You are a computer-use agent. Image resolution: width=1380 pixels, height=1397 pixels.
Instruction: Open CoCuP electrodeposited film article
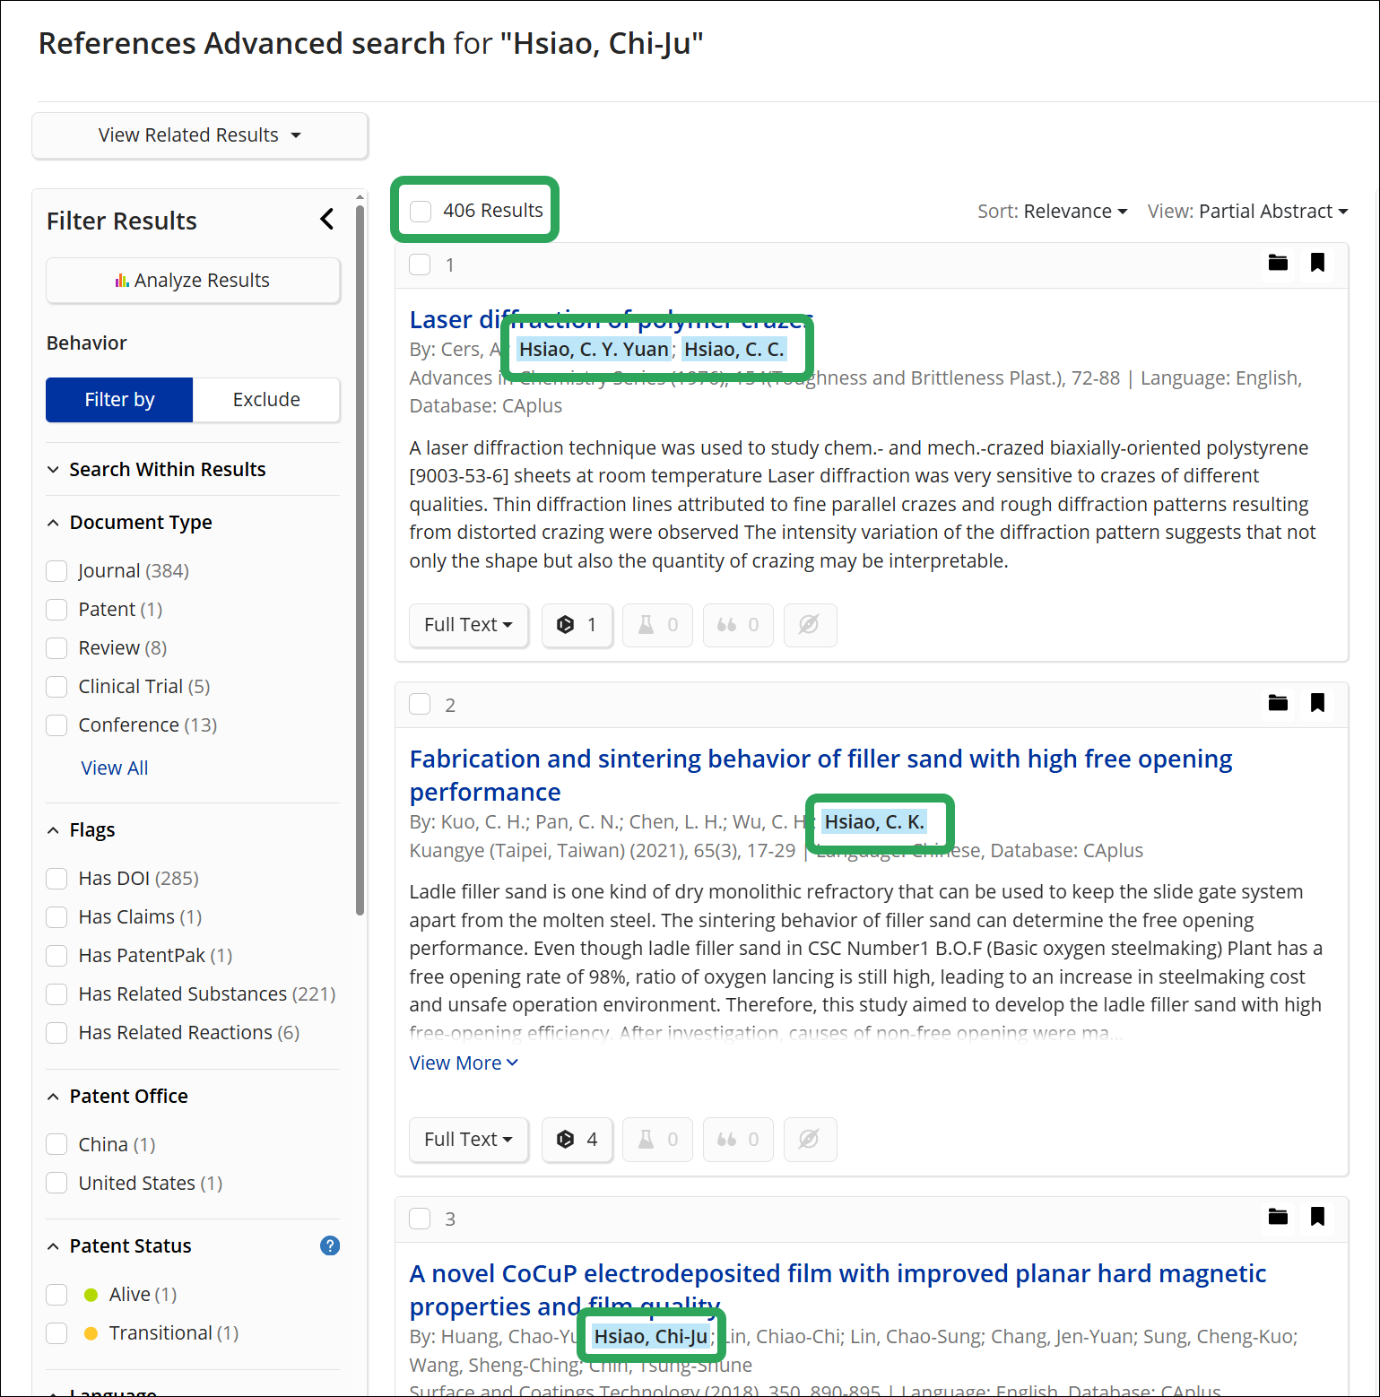click(x=838, y=1290)
